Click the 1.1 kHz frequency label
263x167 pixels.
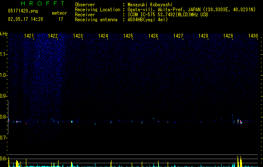pyautogui.click(x=3, y=54)
